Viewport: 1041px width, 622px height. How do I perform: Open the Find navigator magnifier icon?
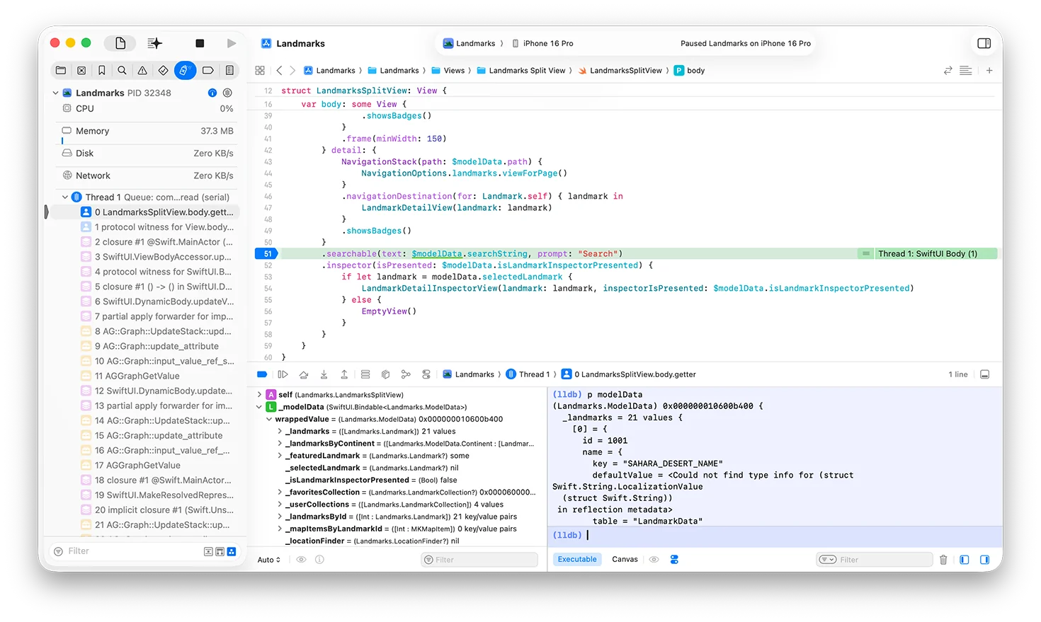[122, 70]
